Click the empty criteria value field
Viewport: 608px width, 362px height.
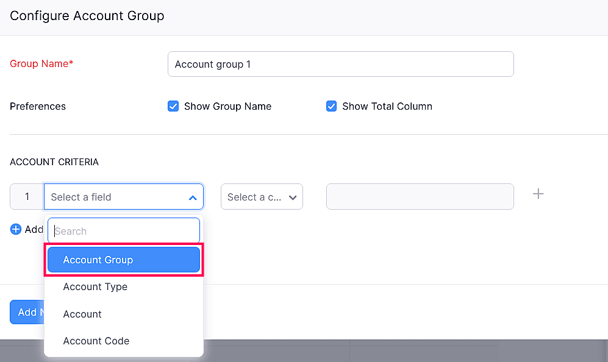point(420,197)
